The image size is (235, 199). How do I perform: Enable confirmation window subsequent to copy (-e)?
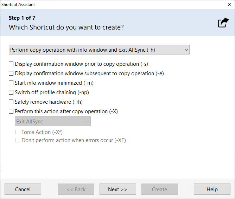click(11, 73)
